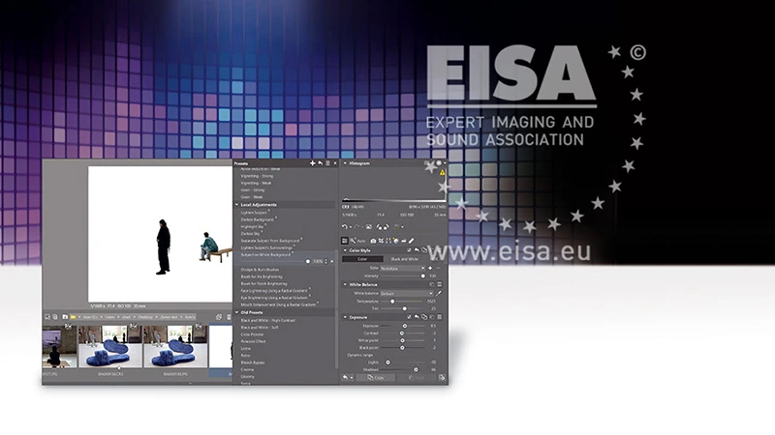
Task: Click the Desktop folder in the path breadcrumb
Action: pyautogui.click(x=145, y=317)
